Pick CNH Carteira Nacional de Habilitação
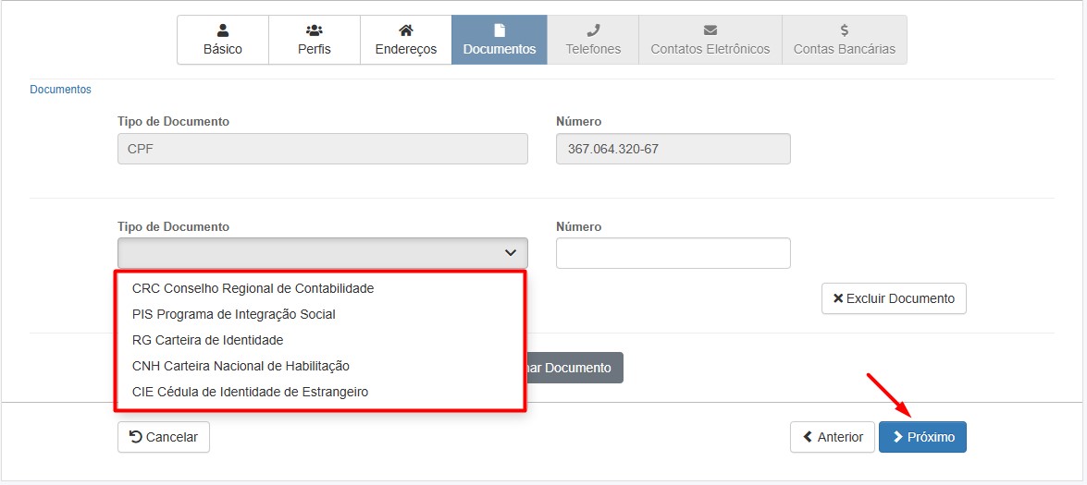Viewport: 1087px width, 485px height. coord(241,366)
